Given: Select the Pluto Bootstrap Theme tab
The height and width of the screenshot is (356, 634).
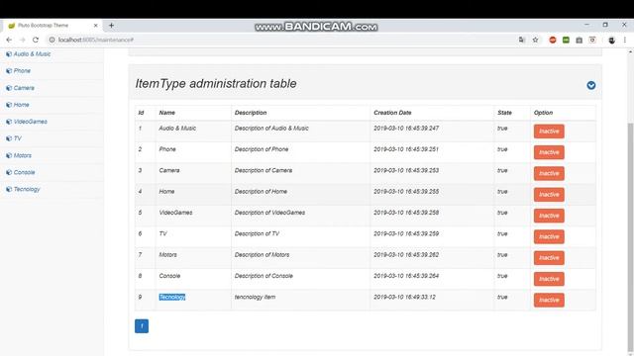Looking at the screenshot, I should coord(52,26).
